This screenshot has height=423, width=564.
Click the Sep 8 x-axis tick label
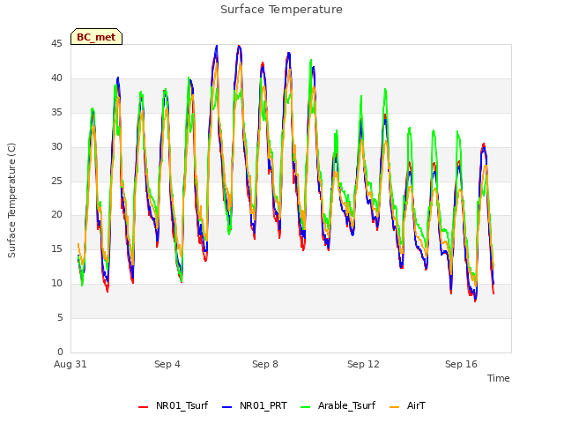coord(265,364)
